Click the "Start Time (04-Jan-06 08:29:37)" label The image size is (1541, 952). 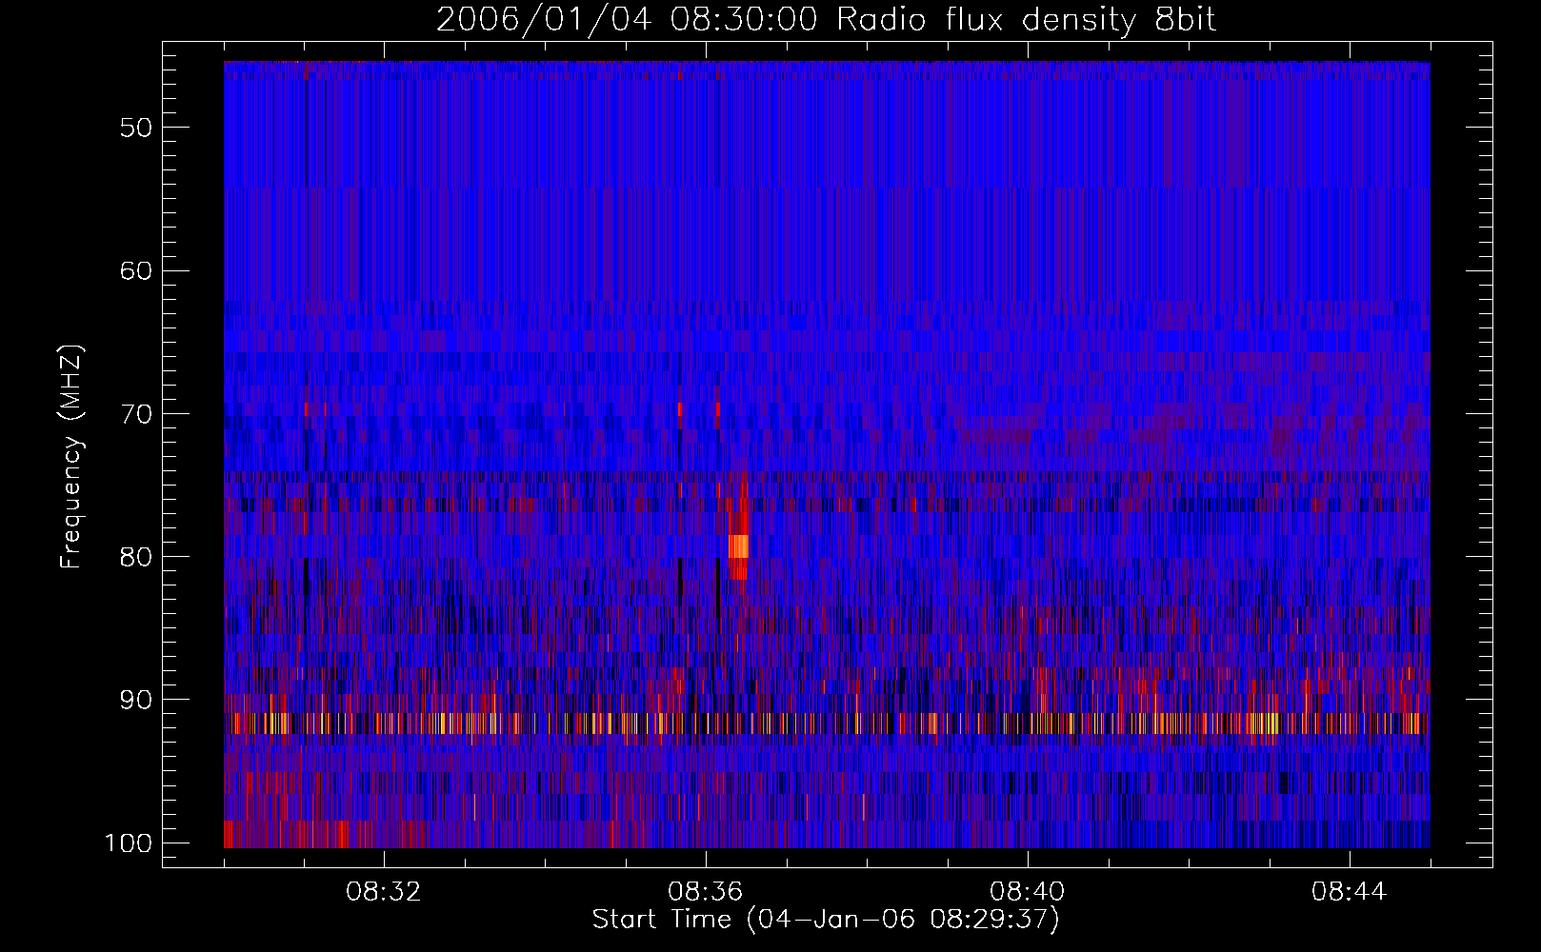point(826,920)
